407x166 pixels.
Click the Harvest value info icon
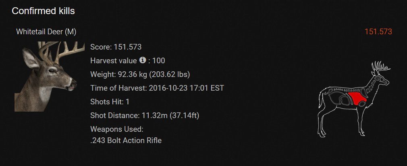pyautogui.click(x=143, y=60)
